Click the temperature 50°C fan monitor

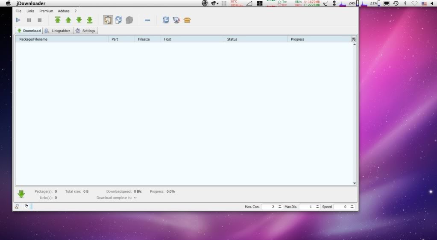click(x=236, y=3)
